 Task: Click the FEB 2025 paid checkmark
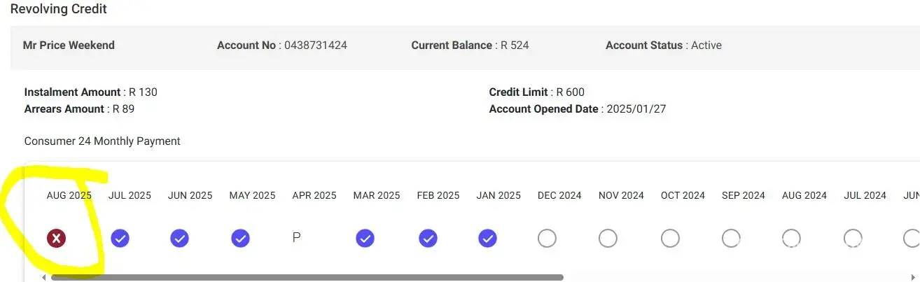[428, 239]
